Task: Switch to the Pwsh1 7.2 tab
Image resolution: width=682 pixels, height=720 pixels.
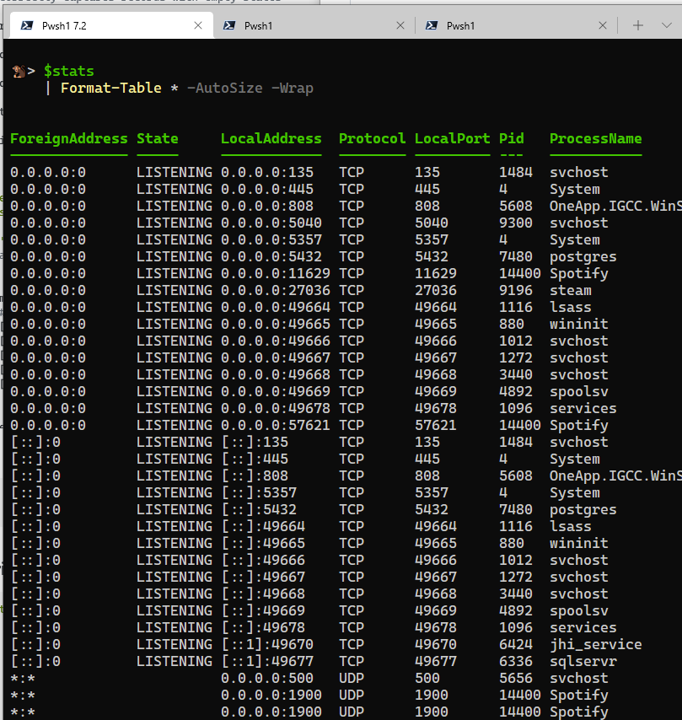Action: click(x=111, y=25)
